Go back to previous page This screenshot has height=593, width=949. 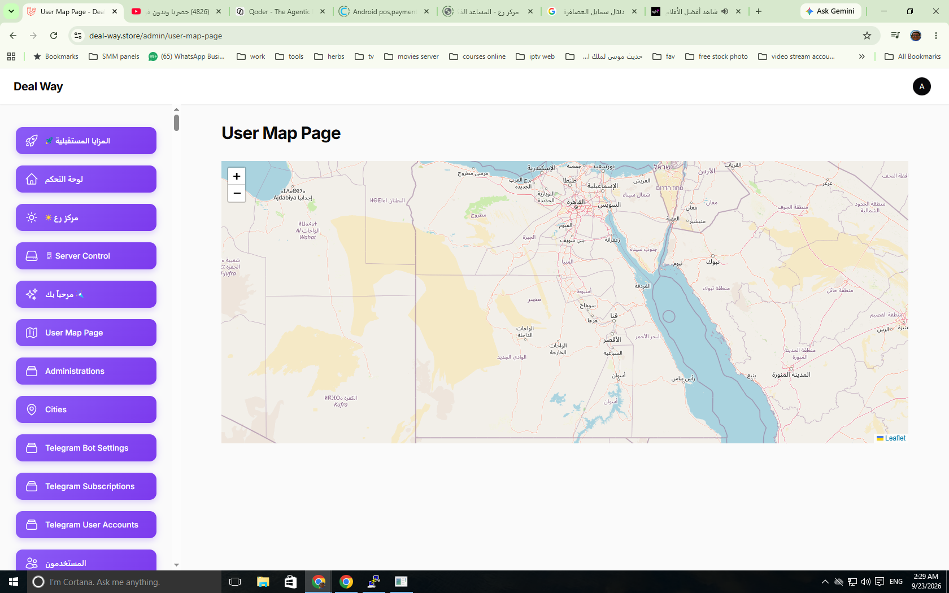point(13,36)
